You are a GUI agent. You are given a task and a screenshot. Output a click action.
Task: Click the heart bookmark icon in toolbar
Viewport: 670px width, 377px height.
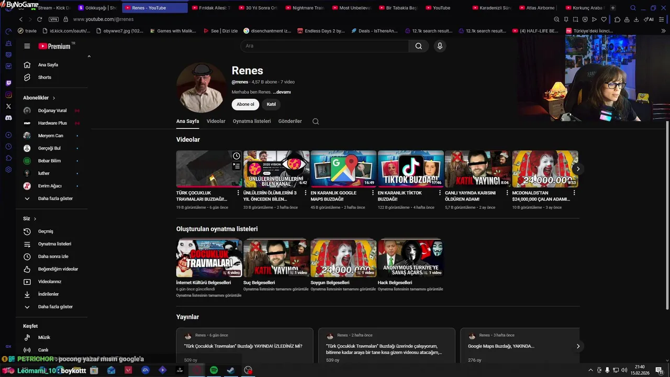604,19
